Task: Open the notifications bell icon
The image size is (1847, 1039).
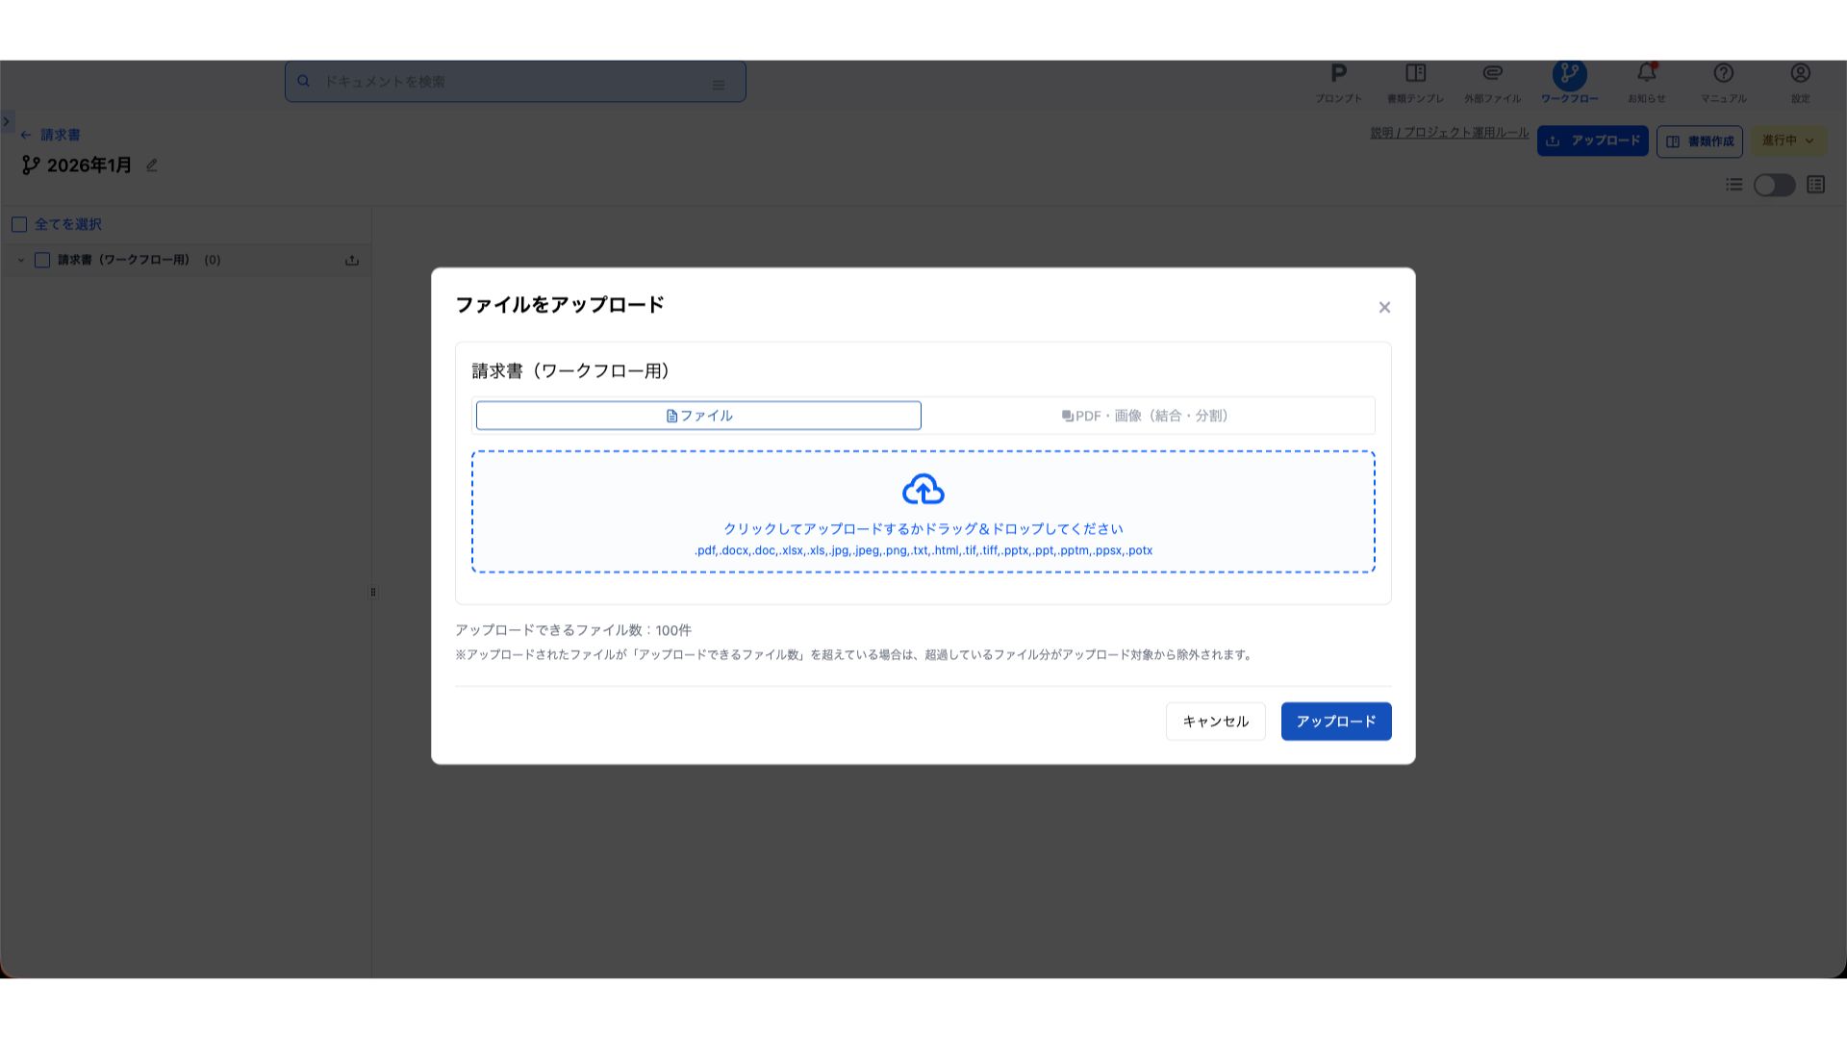Action: point(1646,74)
